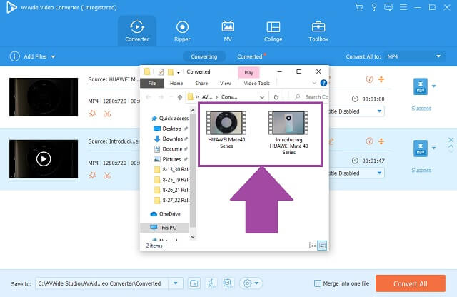
Task: Click the Up arrow in Explorer navigation
Action: (180, 97)
